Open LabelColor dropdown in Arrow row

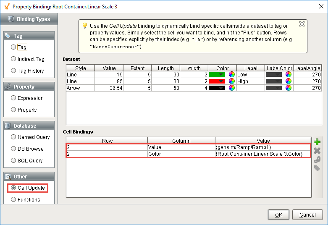pyautogui.click(x=274, y=88)
